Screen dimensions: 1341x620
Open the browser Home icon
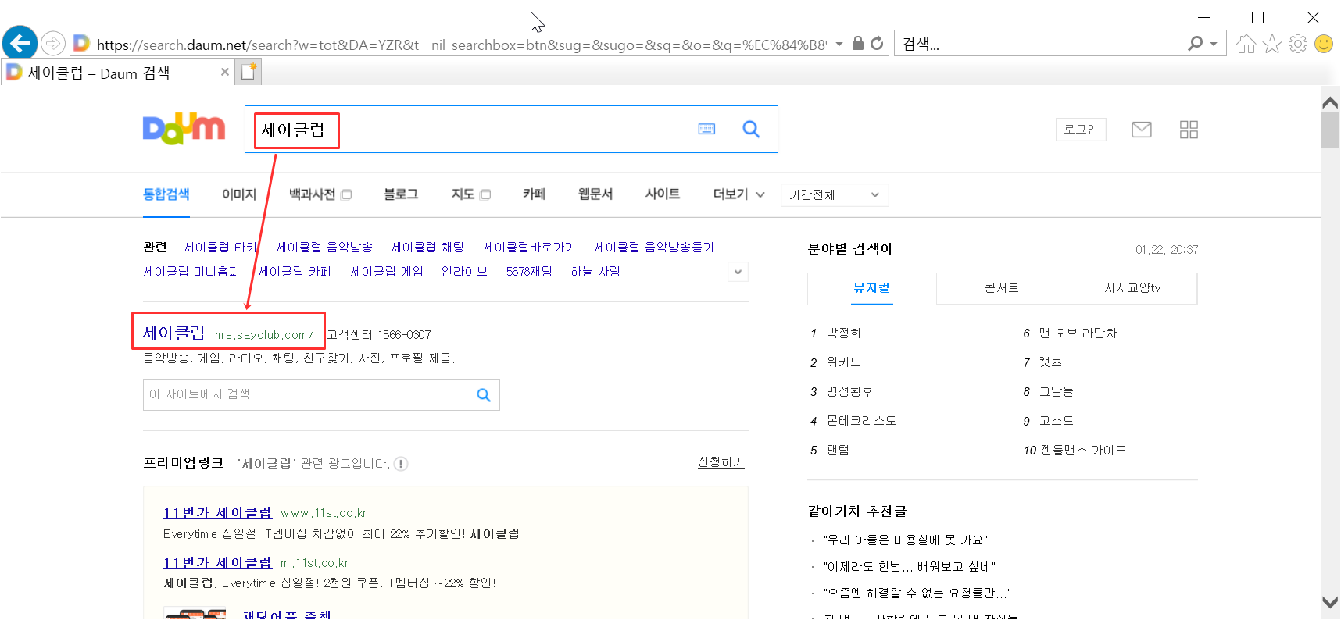coord(1246,44)
